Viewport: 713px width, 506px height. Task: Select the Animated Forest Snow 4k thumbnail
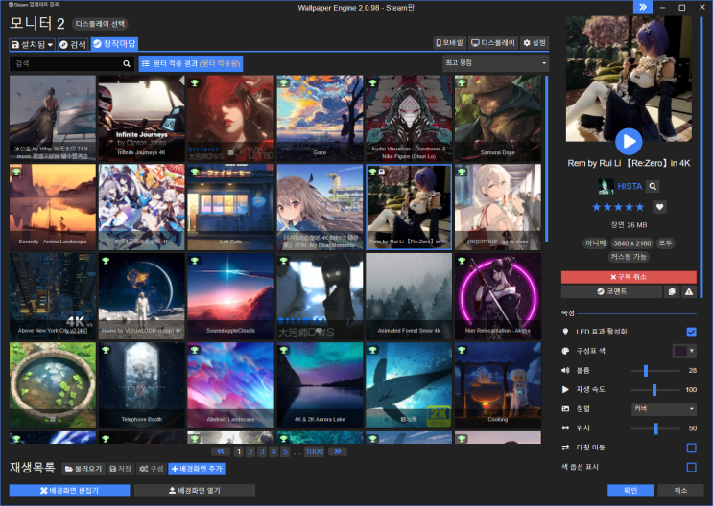click(409, 296)
